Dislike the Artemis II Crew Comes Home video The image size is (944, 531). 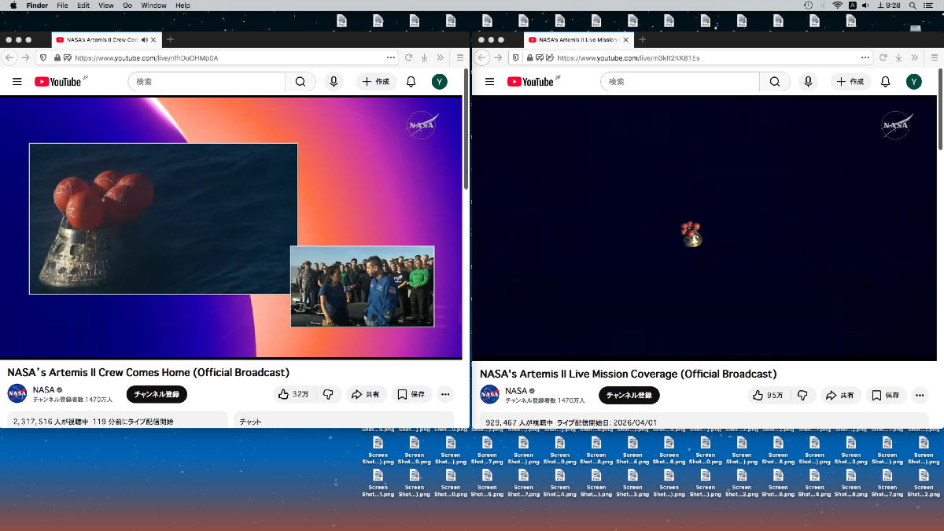point(328,394)
